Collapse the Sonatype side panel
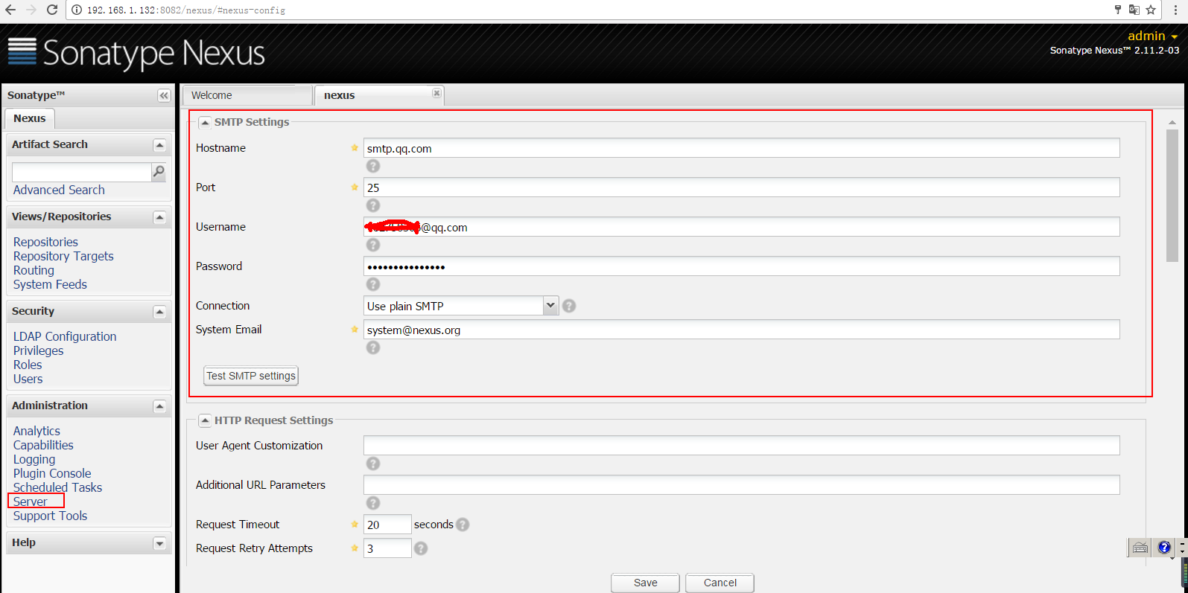 164,95
